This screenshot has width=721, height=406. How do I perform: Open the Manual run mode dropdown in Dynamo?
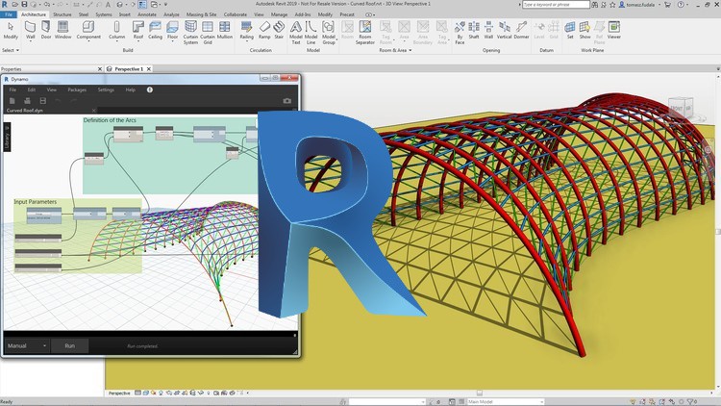tap(27, 345)
